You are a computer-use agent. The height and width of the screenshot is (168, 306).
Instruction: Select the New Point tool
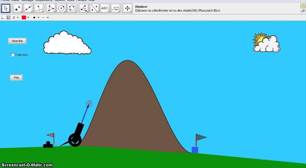tap(18, 8)
